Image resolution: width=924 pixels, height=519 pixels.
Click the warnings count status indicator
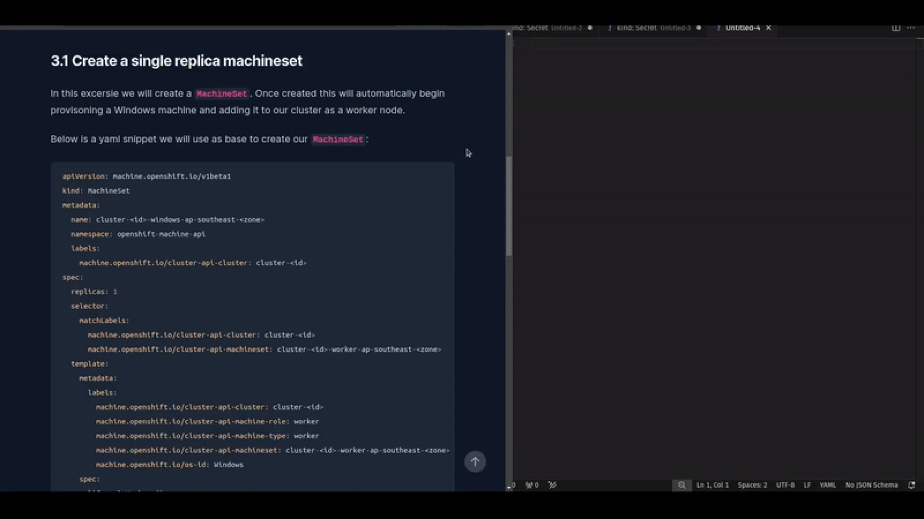(x=532, y=485)
